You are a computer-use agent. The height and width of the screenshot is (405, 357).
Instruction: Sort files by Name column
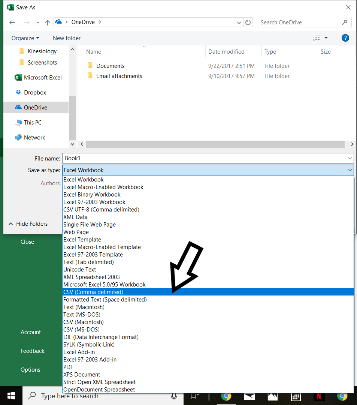coord(94,52)
